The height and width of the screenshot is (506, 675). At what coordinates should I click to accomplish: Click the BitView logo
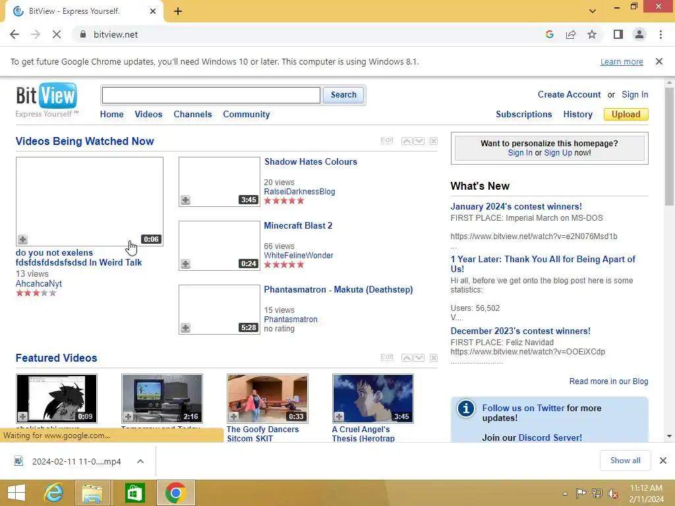pos(47,100)
